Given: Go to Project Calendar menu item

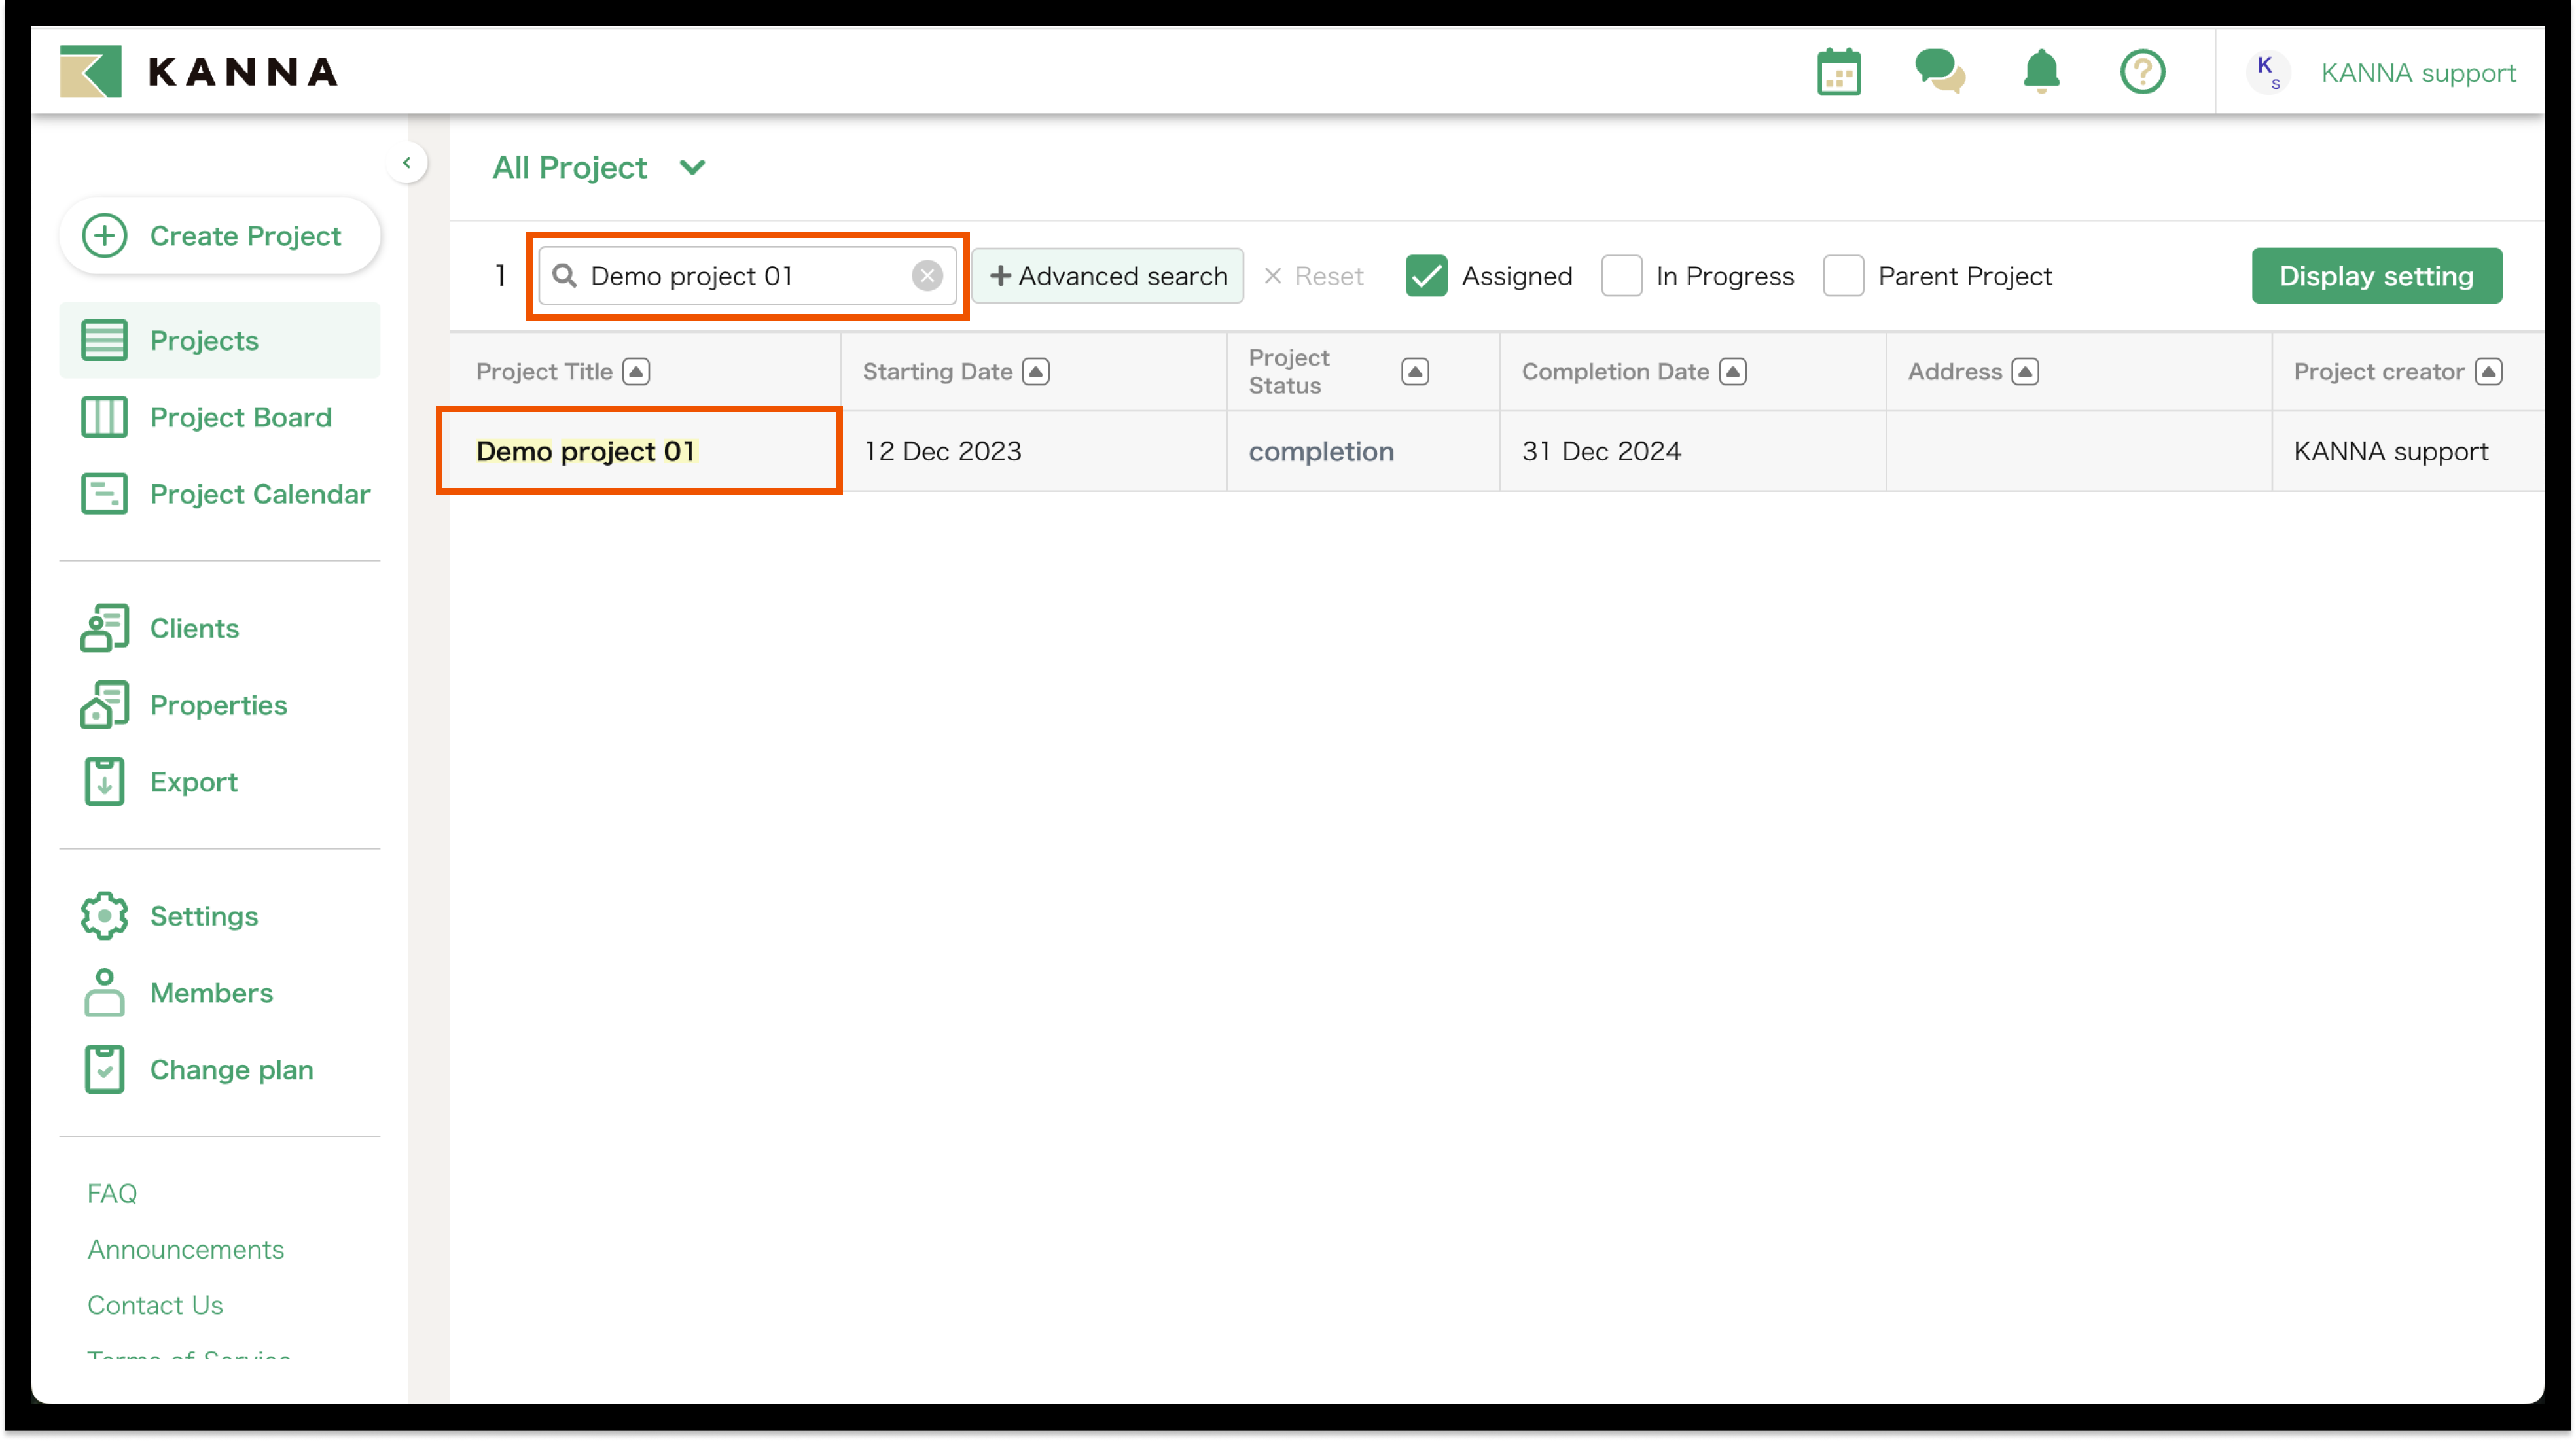Looking at the screenshot, I should [x=259, y=494].
